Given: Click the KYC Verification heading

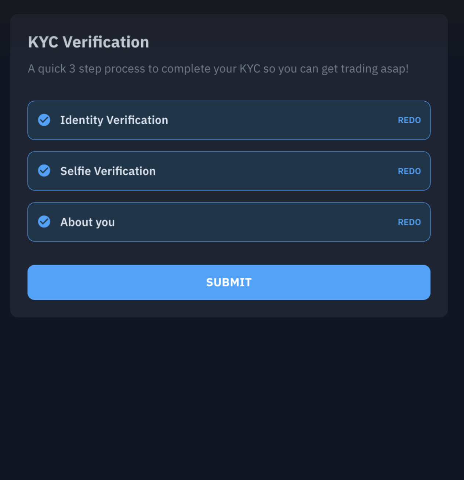Looking at the screenshot, I should (88, 42).
